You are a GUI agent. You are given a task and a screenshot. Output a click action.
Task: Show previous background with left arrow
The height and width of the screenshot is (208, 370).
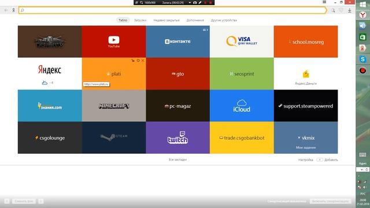[7, 201]
